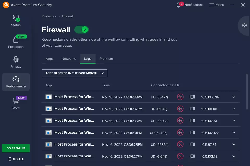250x166 pixels.
Task: Click the MOBILE button label
Action: click(18, 159)
